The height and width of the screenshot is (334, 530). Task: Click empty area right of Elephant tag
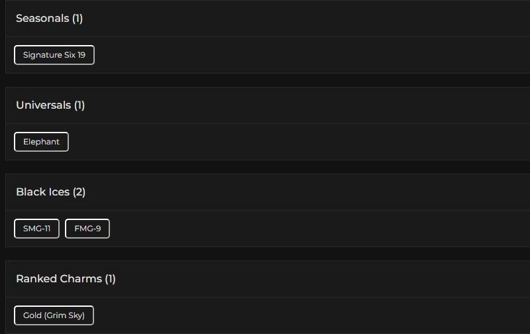pos(298,142)
